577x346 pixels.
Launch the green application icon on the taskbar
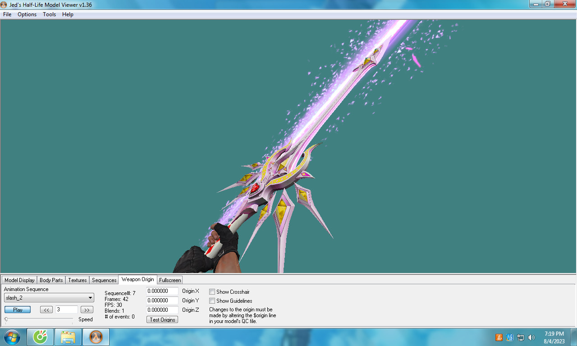tap(40, 337)
